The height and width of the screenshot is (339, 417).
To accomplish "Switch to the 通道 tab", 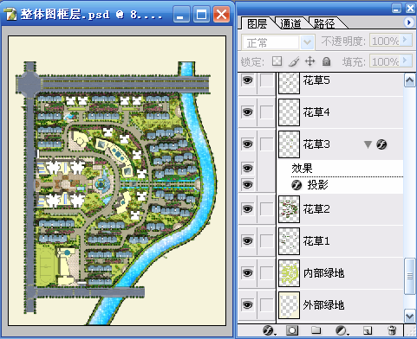I will 290,23.
